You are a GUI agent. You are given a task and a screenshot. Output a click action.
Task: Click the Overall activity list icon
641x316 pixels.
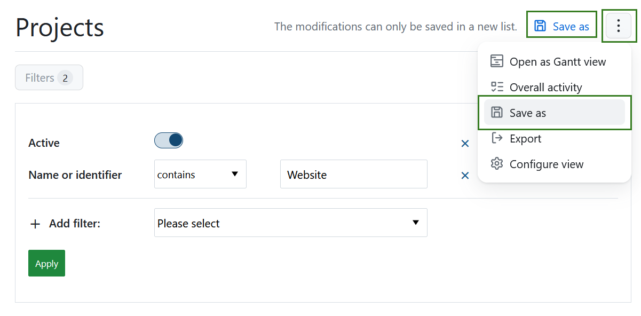point(497,87)
